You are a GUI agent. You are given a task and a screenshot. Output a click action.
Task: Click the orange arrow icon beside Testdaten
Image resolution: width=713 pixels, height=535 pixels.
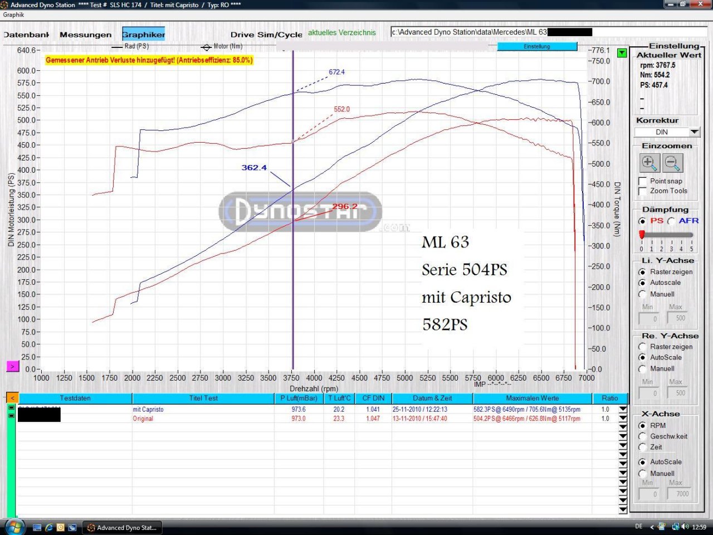pos(12,398)
